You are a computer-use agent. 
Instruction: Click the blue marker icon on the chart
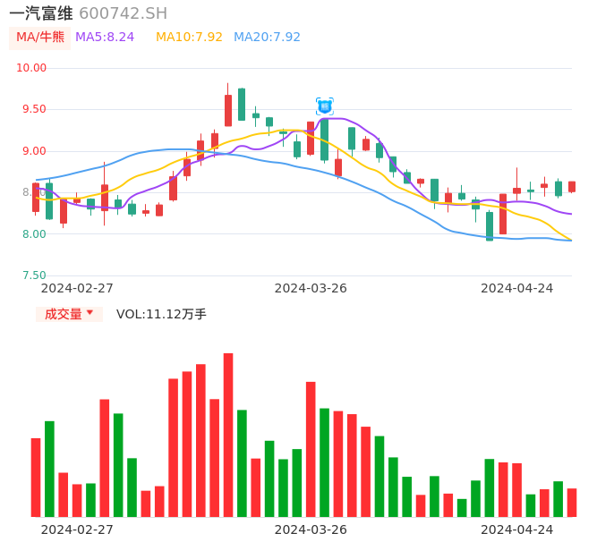pos(324,106)
